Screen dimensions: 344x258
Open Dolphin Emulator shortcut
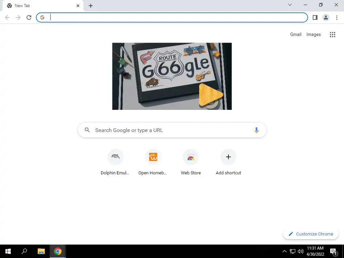point(115,162)
